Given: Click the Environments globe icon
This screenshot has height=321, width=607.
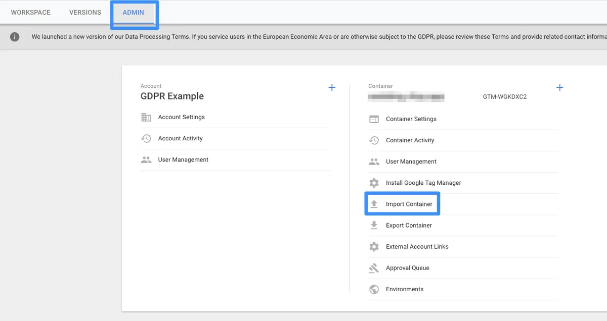Looking at the screenshot, I should [x=374, y=289].
